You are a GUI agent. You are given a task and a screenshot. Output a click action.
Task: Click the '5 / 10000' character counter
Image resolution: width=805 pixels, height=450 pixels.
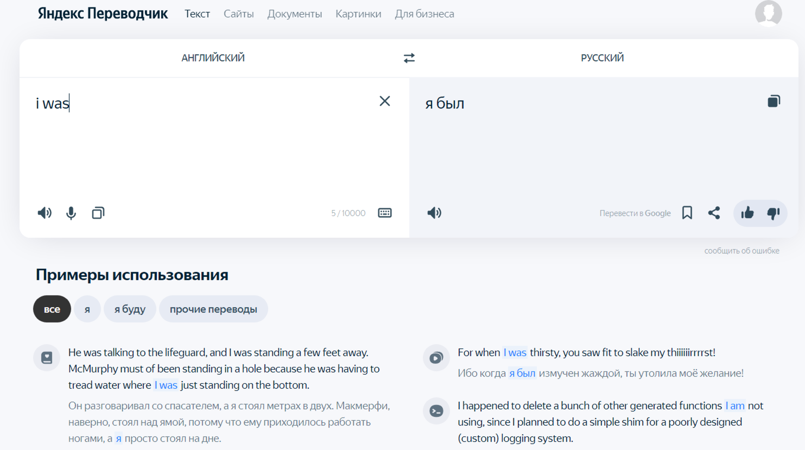coord(348,213)
